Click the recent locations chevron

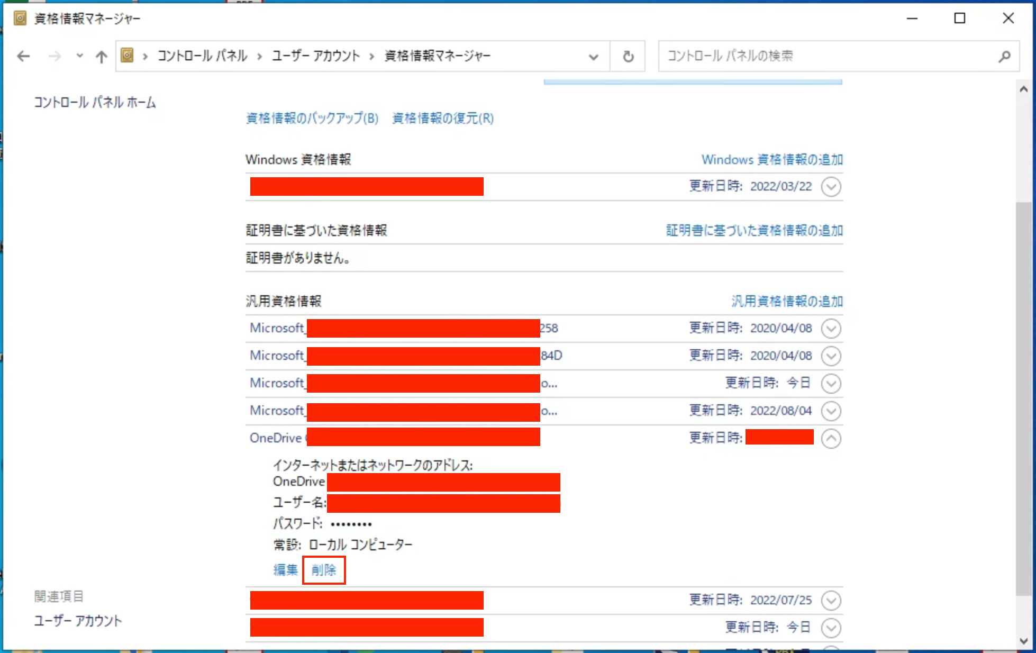coord(79,56)
